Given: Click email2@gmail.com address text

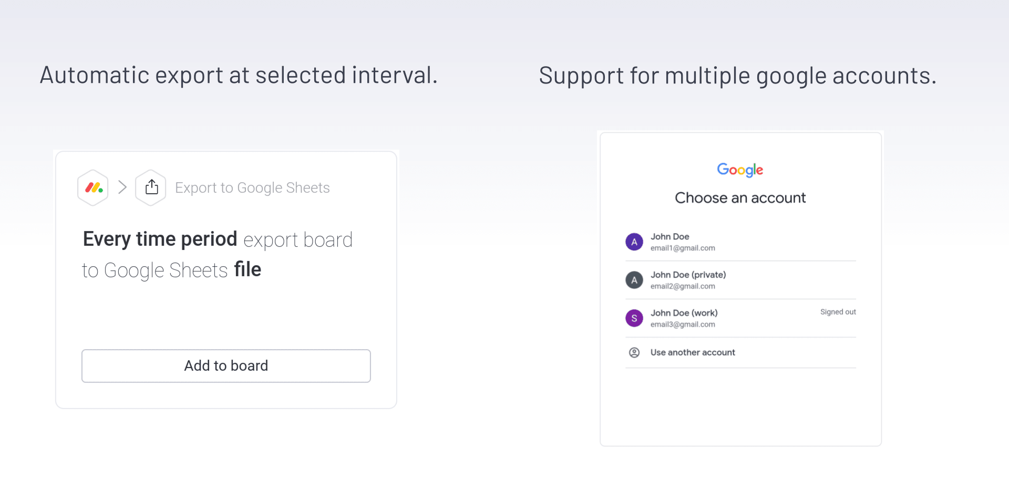Looking at the screenshot, I should pyautogui.click(x=683, y=286).
